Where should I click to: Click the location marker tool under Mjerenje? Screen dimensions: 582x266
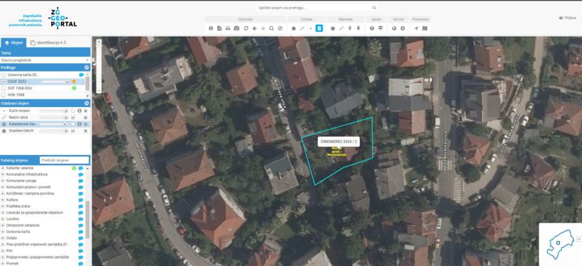(x=350, y=28)
